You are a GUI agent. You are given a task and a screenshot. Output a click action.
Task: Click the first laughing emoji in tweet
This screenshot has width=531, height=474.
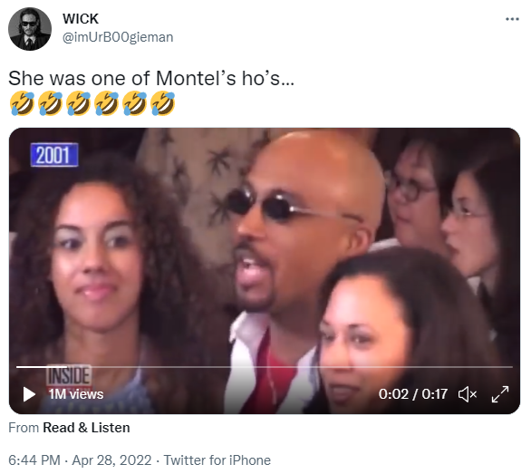pos(22,103)
